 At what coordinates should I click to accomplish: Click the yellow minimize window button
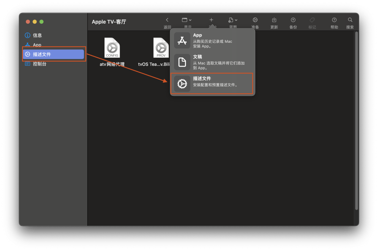35,22
